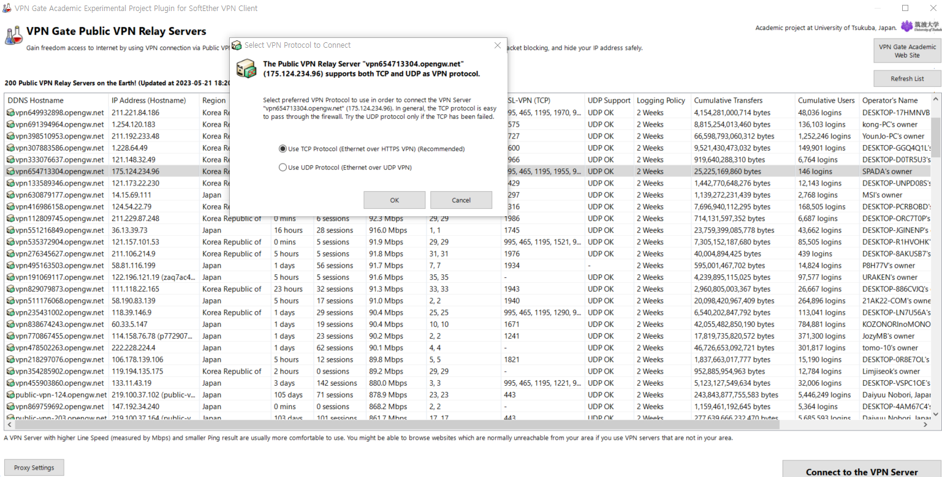Select IP address 211.229.87.248
This screenshot has width=942, height=477.
[135, 219]
